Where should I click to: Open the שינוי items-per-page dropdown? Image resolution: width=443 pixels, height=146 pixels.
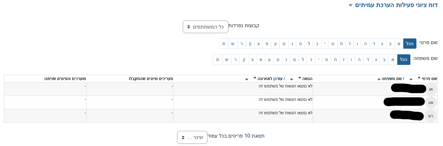click(192, 137)
